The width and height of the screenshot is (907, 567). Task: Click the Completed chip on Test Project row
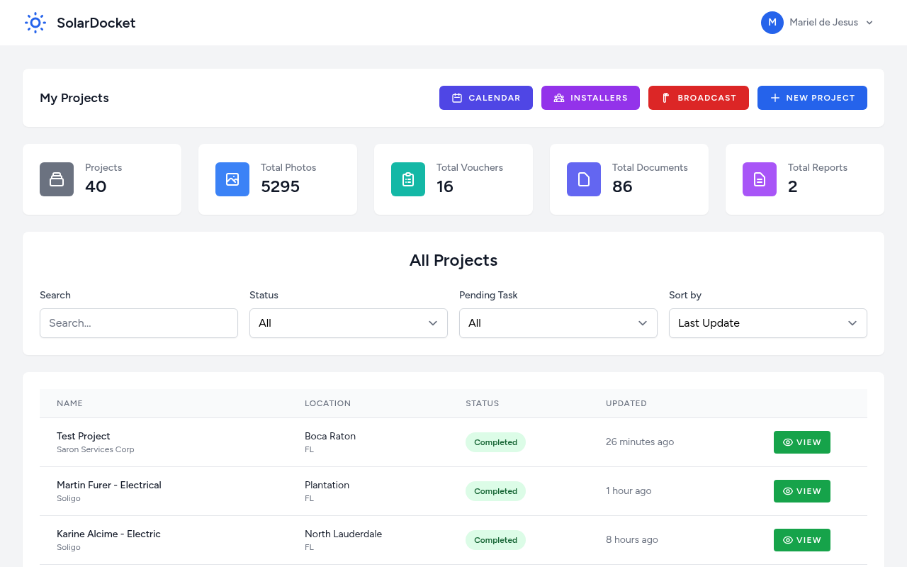pyautogui.click(x=495, y=442)
